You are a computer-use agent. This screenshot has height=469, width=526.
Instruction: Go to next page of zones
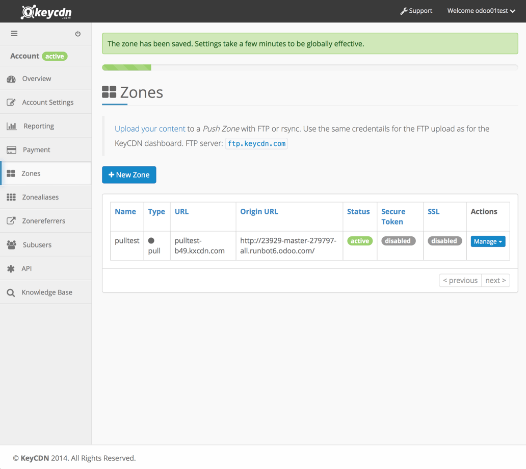[x=495, y=280]
